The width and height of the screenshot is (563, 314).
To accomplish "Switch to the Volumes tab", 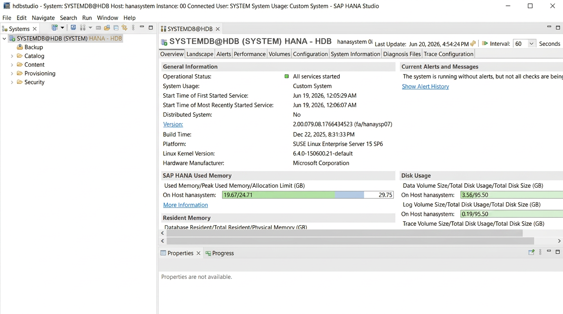I will point(279,54).
